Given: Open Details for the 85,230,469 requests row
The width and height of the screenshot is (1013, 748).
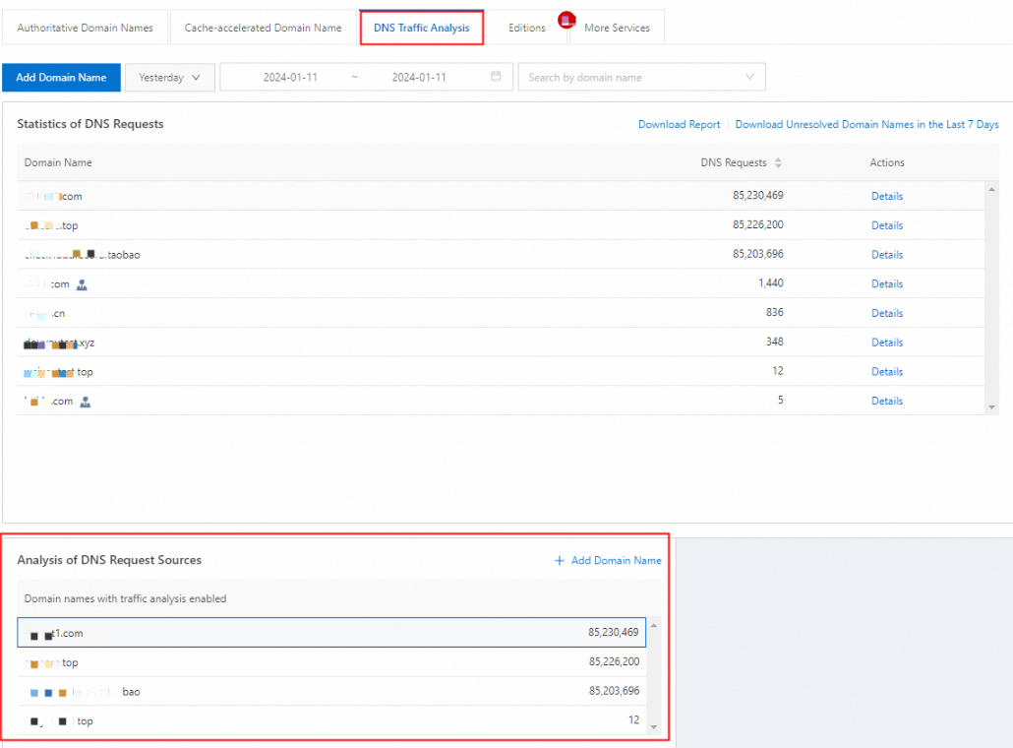Looking at the screenshot, I should tap(887, 196).
